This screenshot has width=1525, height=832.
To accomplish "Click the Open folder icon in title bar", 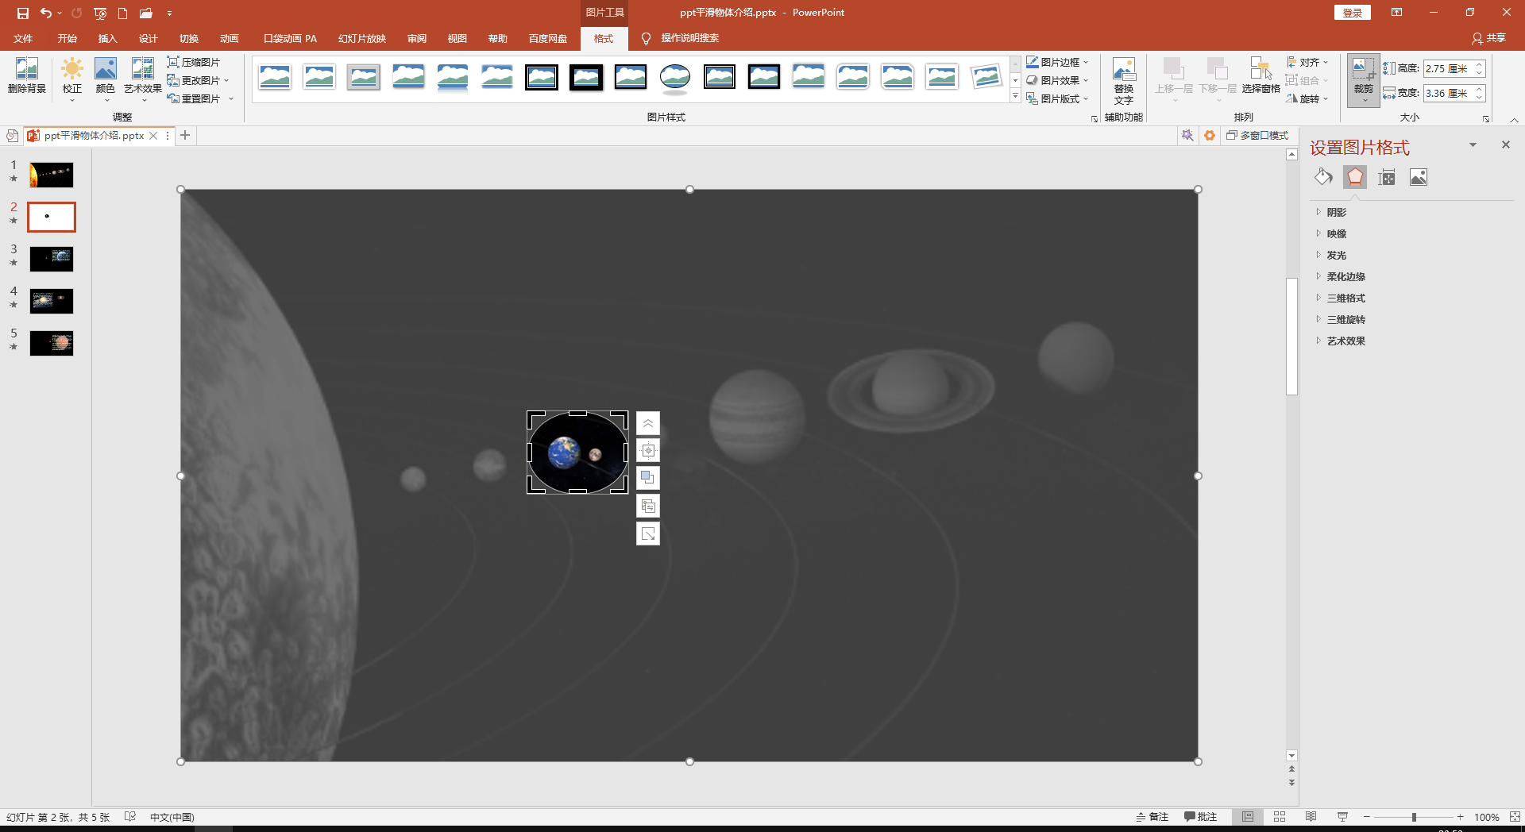I will [146, 13].
